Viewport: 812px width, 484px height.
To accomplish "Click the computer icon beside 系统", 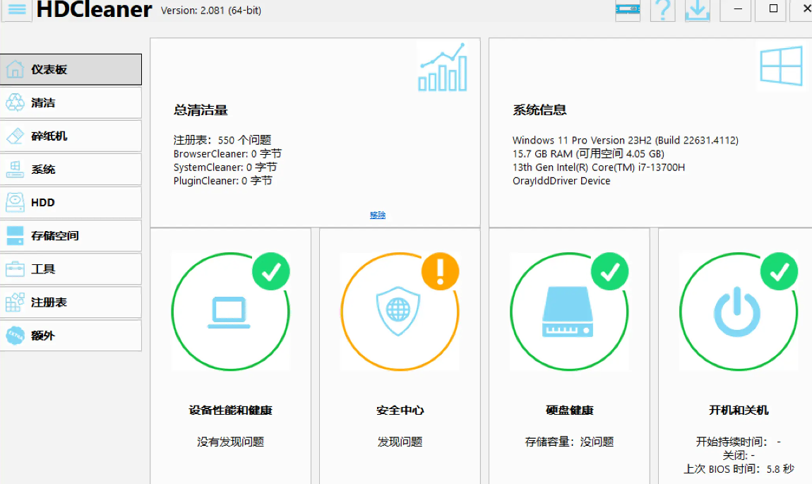I will [15, 169].
